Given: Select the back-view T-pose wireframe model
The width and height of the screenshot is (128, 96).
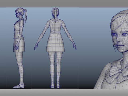Looking at the screenshot, I should 55,48.
